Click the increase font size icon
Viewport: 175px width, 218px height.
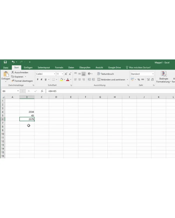click(66, 74)
